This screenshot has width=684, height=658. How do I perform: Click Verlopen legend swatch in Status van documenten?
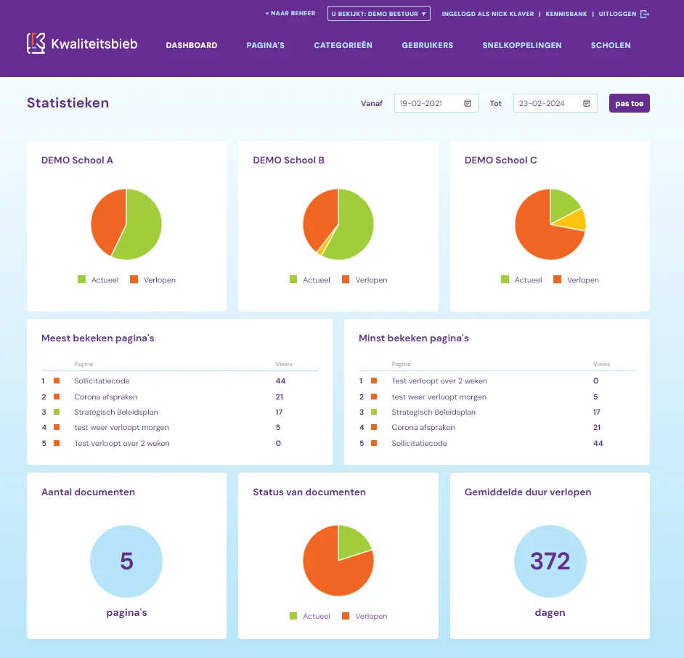click(x=346, y=616)
